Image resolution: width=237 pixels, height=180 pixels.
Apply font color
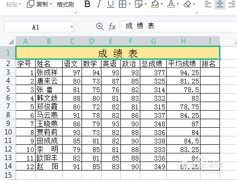pyautogui.click(x=171, y=4)
